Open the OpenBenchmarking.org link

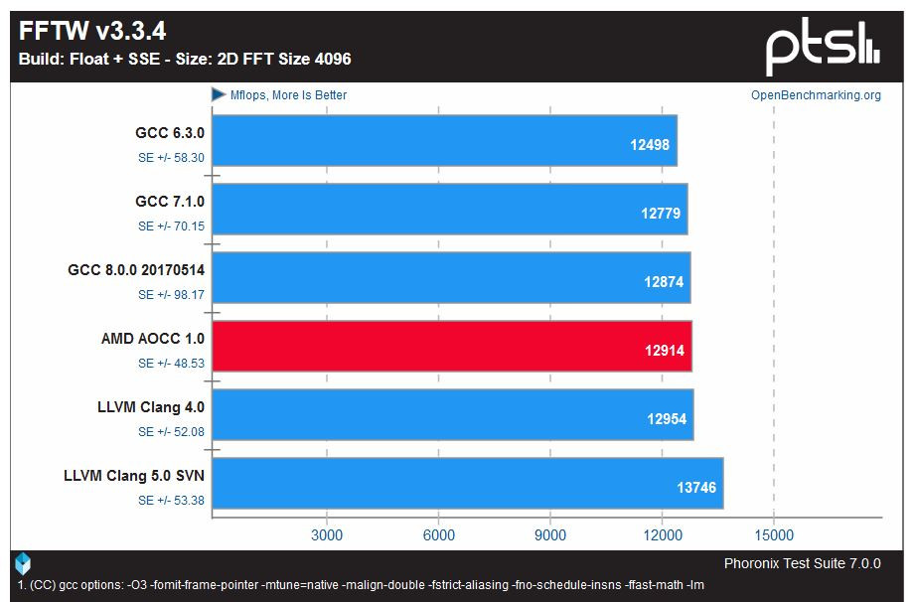[816, 95]
